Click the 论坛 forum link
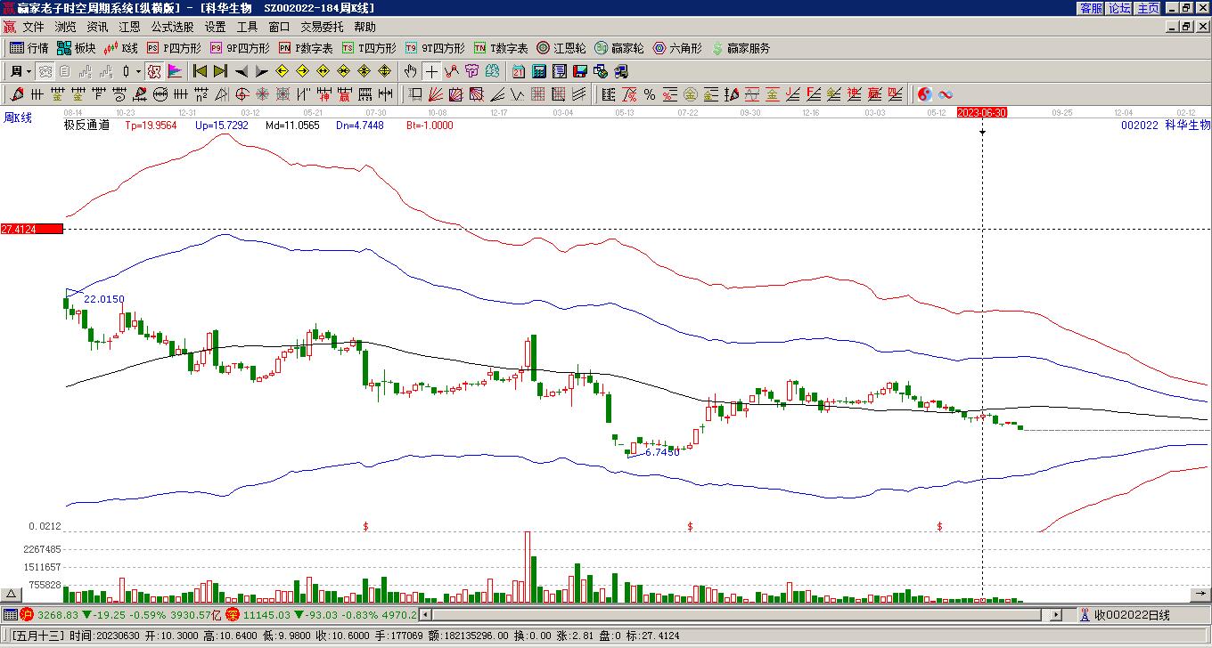 [1119, 8]
